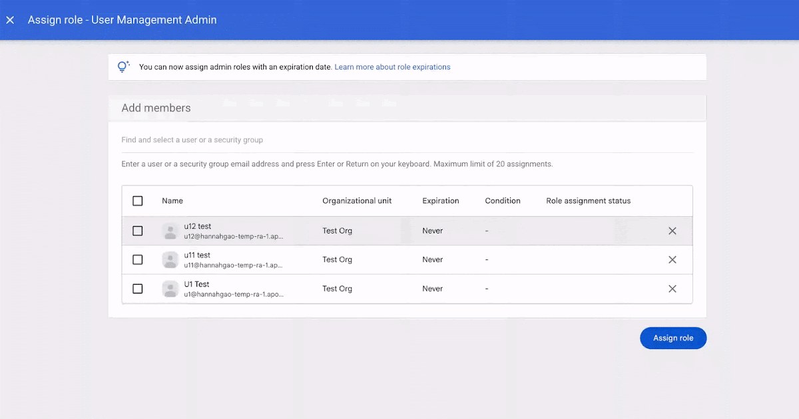Screen dimensions: 799x419
Task: Click the u12 test avatar icon
Action: tap(170, 231)
